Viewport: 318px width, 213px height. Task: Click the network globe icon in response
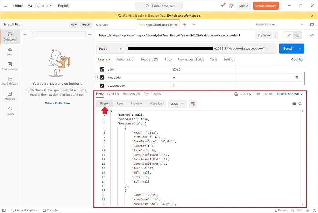click(236, 94)
